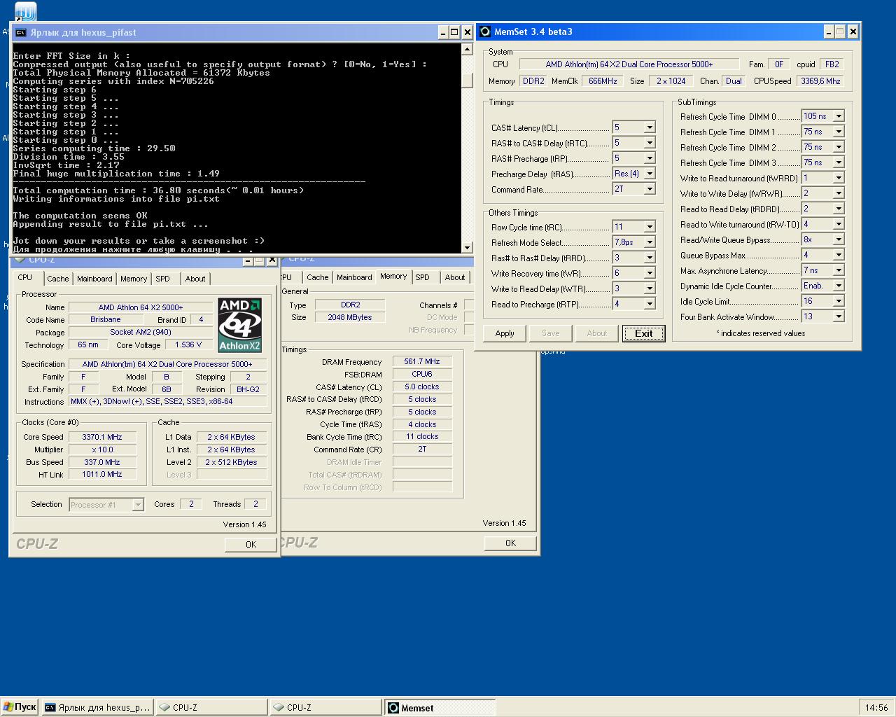Click the DRAM Frequency 561.7 MHz value
Screen dimensions: 896x717
(422, 362)
